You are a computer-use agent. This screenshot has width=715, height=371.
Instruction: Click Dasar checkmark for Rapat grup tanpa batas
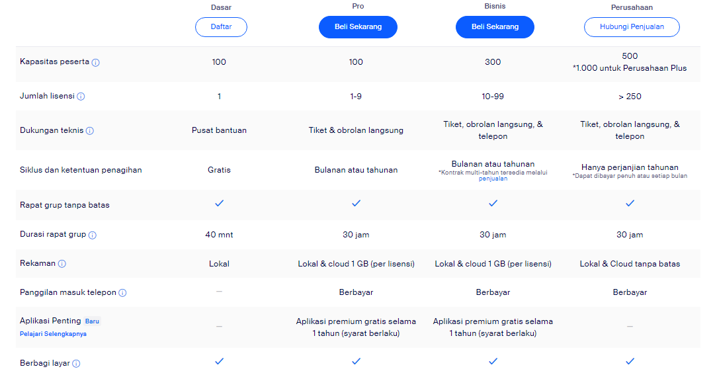[x=220, y=203]
